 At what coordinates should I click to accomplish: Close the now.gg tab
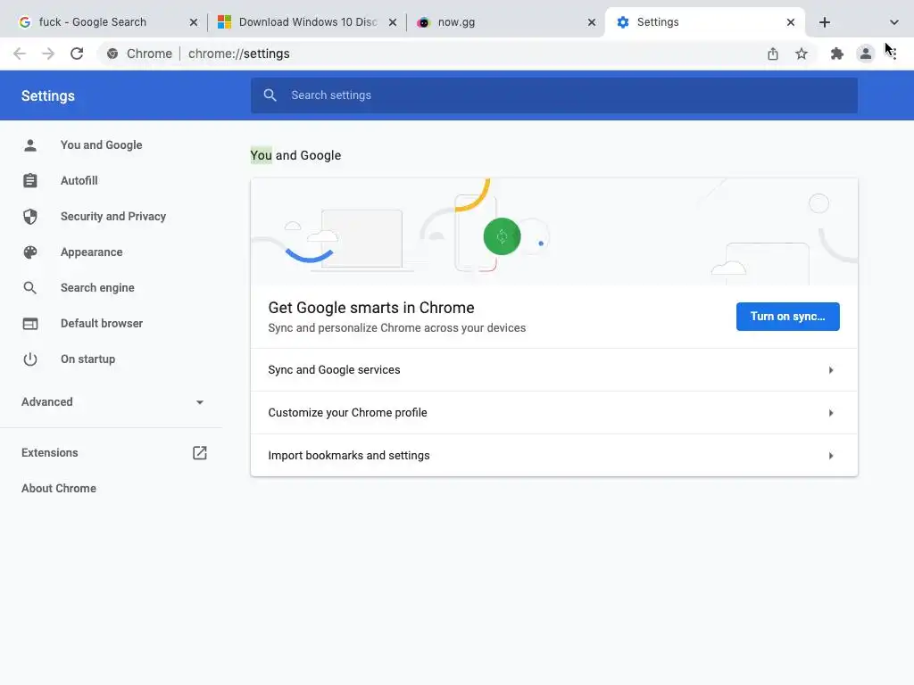click(x=592, y=22)
